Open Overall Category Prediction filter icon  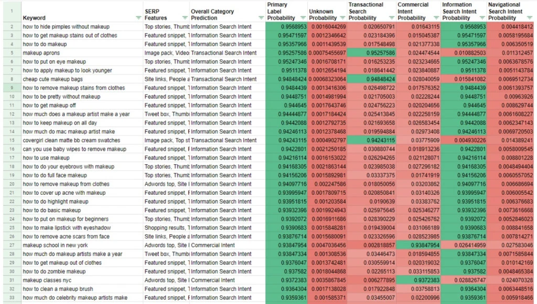261,18
